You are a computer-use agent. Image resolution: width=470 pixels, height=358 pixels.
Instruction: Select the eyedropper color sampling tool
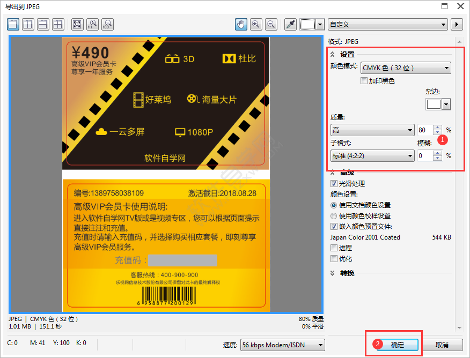pyautogui.click(x=290, y=24)
